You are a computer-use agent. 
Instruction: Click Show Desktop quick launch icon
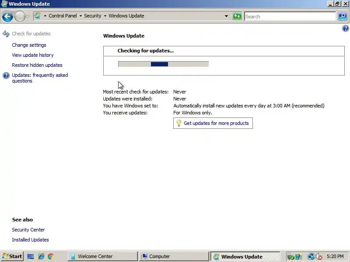(x=31, y=256)
